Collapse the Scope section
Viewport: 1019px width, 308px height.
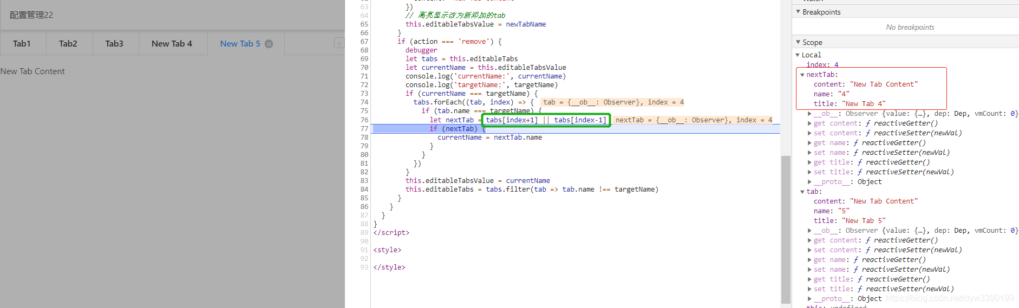pyautogui.click(x=798, y=42)
